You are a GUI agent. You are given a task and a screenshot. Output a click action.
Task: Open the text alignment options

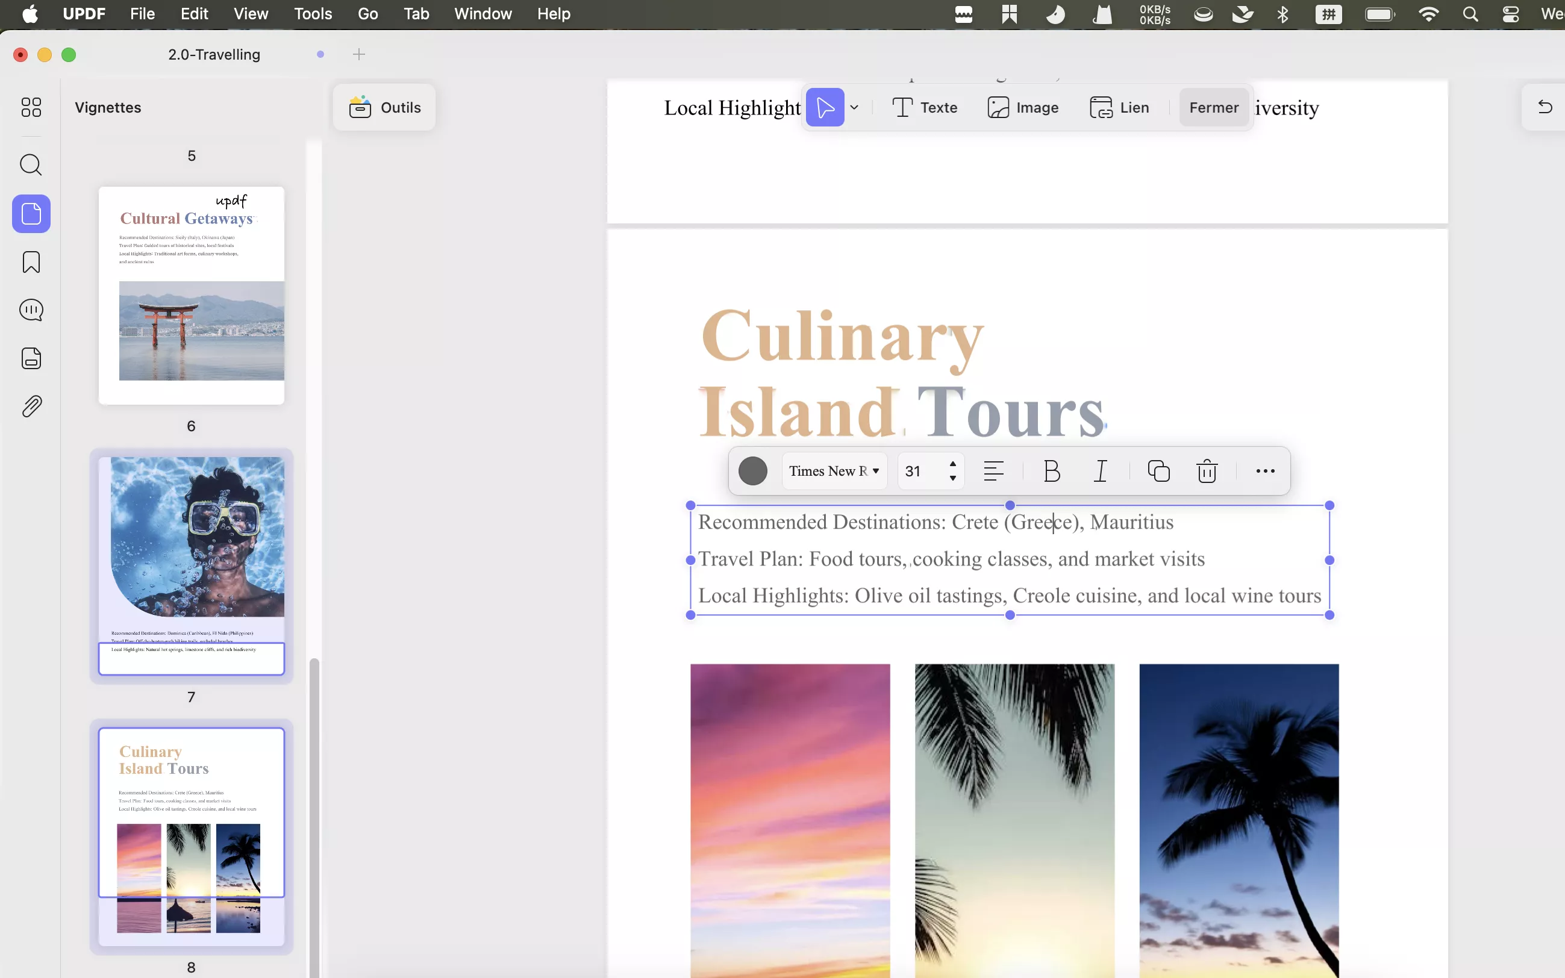tap(994, 471)
